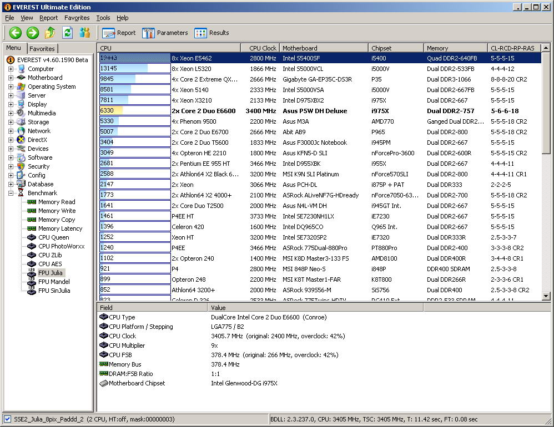Open the Memory Copy benchmark
Screen dimensions: 554x427
(x=57, y=220)
